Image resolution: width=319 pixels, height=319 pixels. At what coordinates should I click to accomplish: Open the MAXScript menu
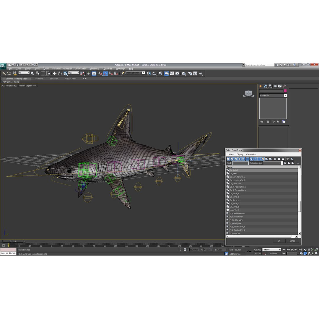(x=121, y=69)
